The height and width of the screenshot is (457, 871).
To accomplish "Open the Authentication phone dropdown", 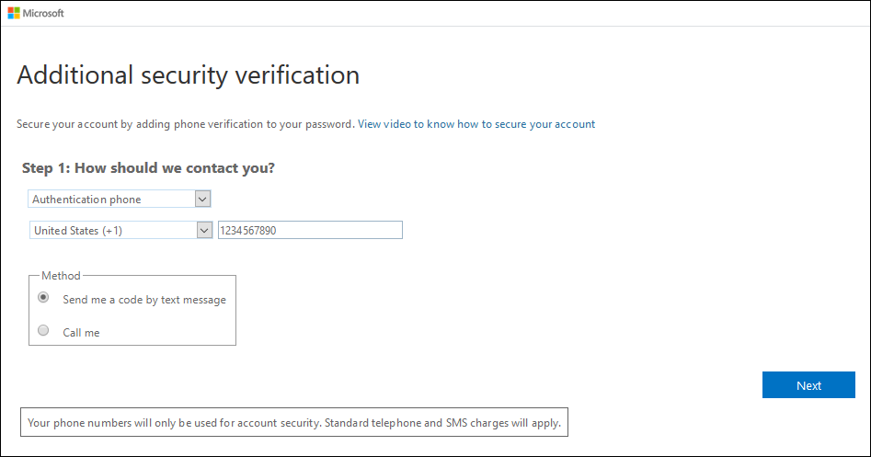I will (111, 199).
